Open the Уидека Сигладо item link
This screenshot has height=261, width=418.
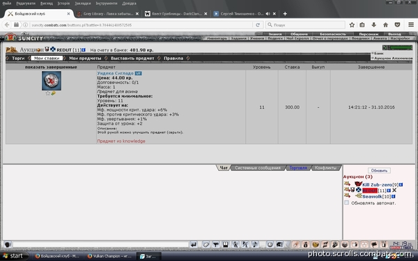115,73
